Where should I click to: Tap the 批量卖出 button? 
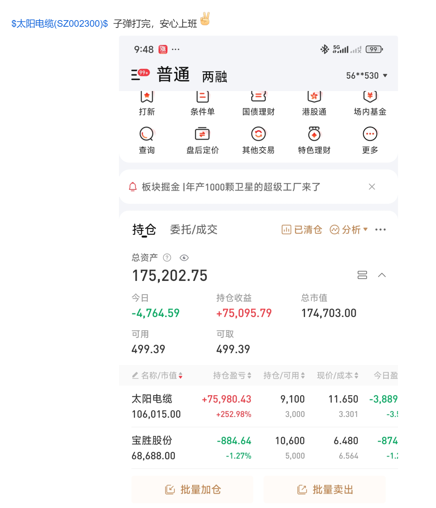point(325,490)
